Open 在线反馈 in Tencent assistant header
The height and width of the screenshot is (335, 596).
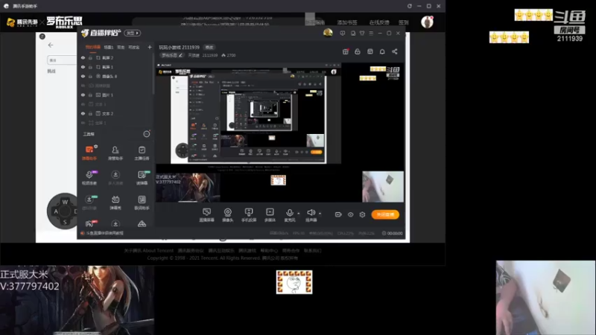pyautogui.click(x=379, y=22)
